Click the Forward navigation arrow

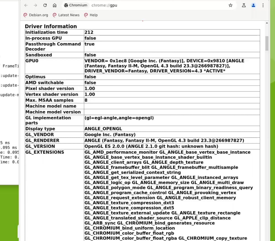tap(35, 5)
